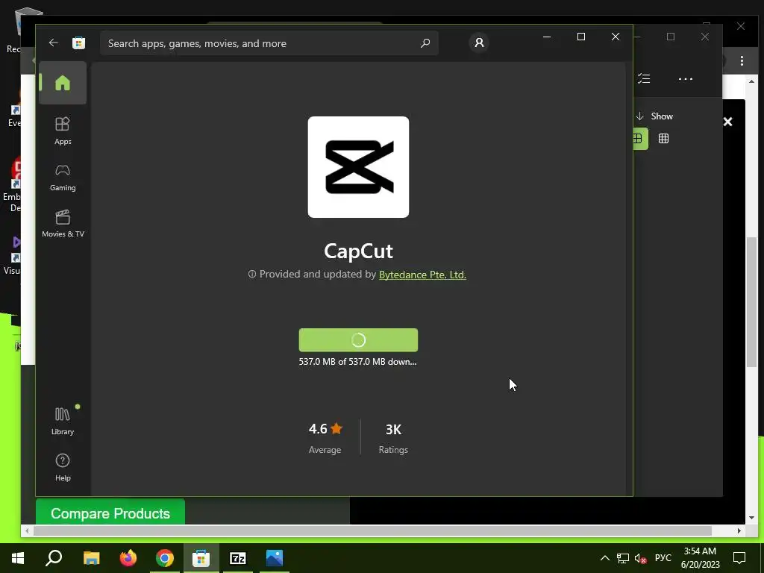The image size is (764, 573).
Task: Launch Firefox from the taskbar
Action: point(128,558)
